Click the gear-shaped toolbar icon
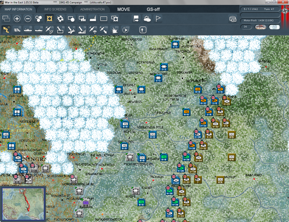This screenshot has height=222, width=289. pyautogui.click(x=60, y=19)
